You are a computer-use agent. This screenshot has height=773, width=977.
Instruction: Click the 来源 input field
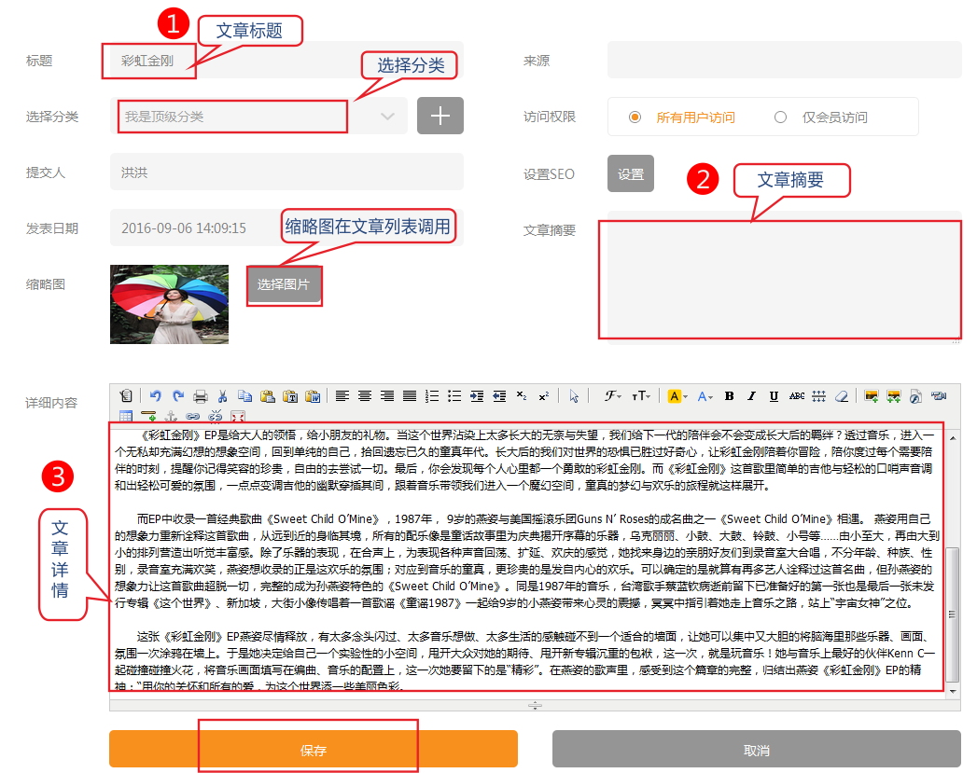click(x=784, y=60)
